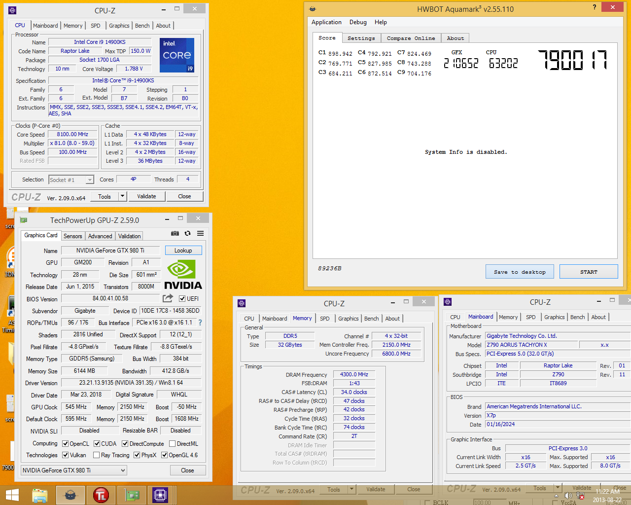
Task: Open Settings tab in HWBOT Aquamark
Action: click(361, 38)
